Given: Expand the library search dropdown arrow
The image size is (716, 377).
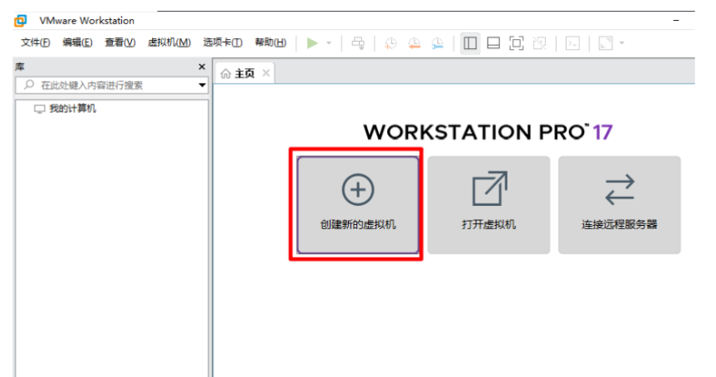Looking at the screenshot, I should (x=203, y=85).
